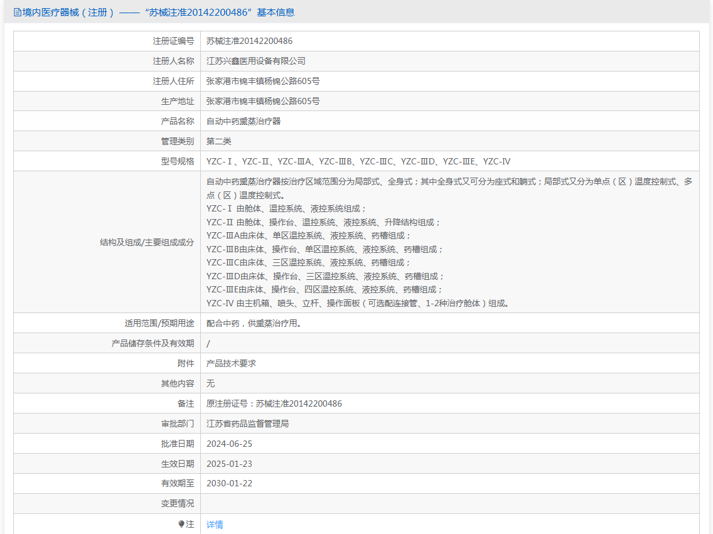713x534 pixels.
Task: Select approval date 2024-06-25
Action: click(x=229, y=444)
